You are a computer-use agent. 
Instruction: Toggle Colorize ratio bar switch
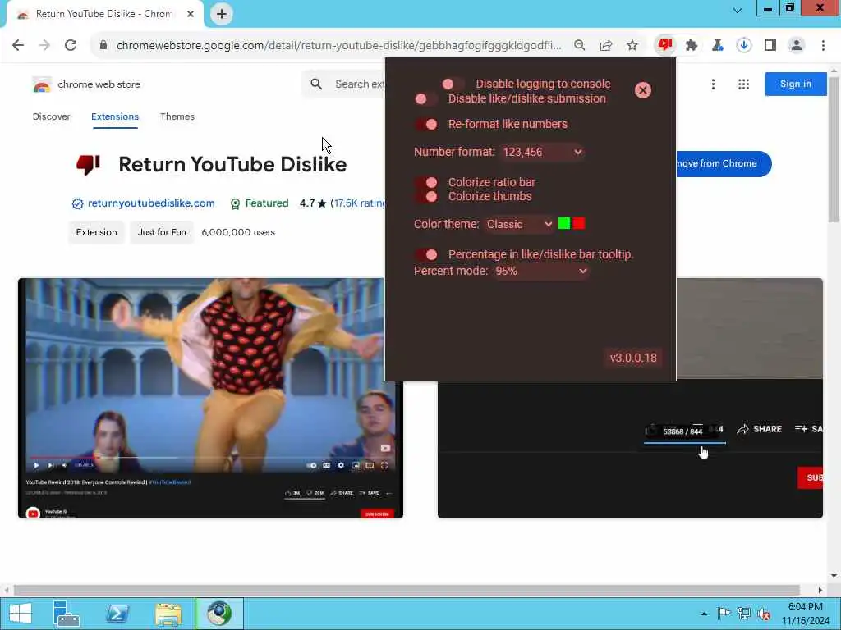(x=426, y=182)
